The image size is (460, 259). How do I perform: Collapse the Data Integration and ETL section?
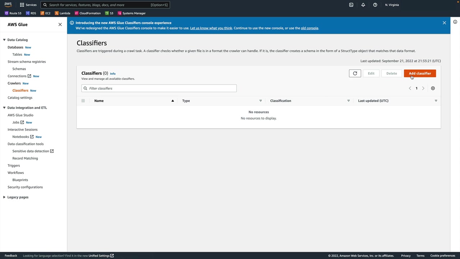(4, 108)
